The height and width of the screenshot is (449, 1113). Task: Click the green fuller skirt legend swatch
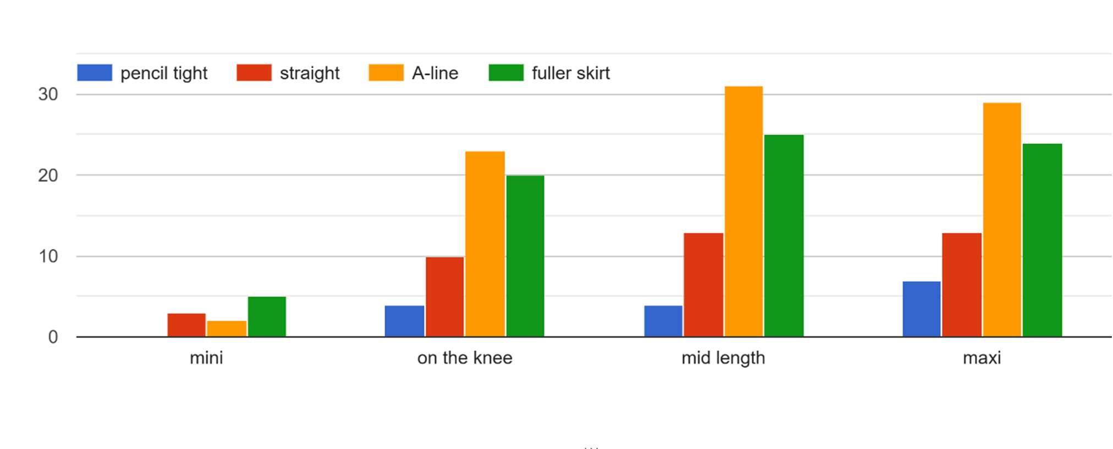[506, 73]
